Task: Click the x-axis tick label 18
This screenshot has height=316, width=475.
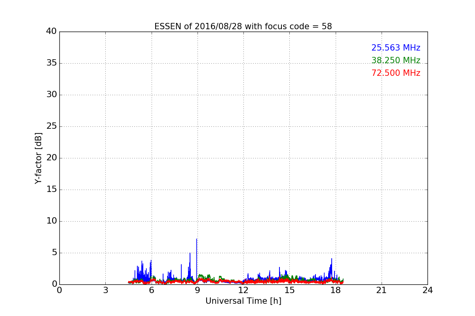Action: coord(335,290)
